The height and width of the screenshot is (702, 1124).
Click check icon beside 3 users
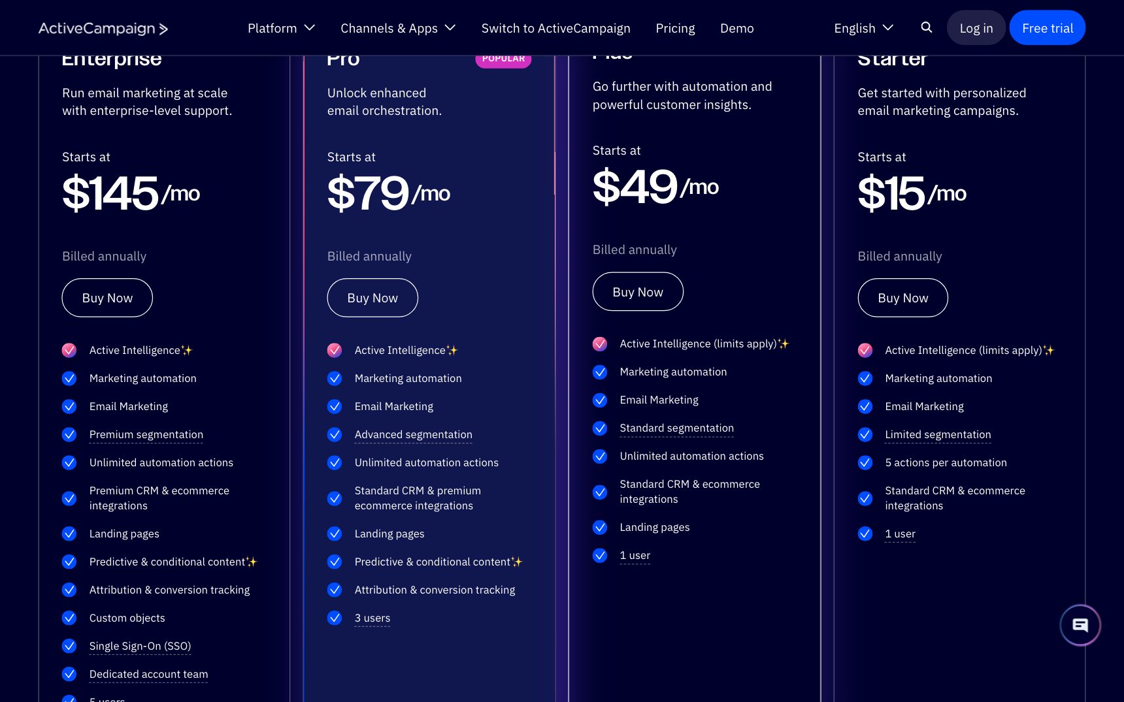(335, 618)
